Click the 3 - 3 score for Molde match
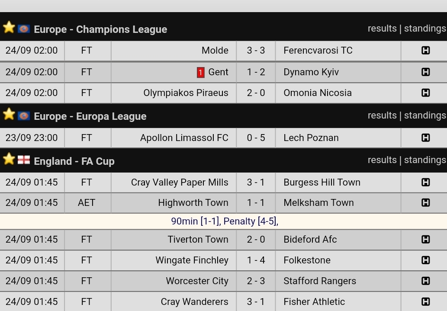 [256, 51]
